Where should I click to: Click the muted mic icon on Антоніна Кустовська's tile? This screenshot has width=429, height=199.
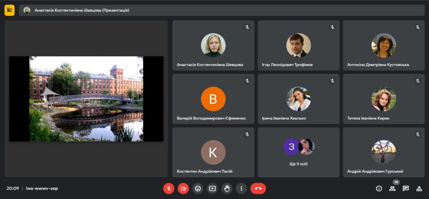pyautogui.click(x=418, y=28)
